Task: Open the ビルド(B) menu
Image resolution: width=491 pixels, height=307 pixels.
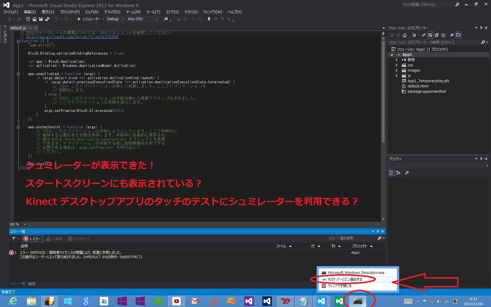Action: pos(92,12)
